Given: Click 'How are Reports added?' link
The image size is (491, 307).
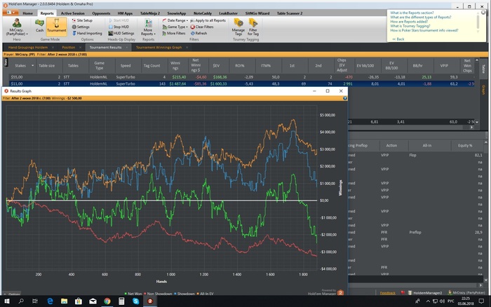Looking at the screenshot, I should coord(409,22).
